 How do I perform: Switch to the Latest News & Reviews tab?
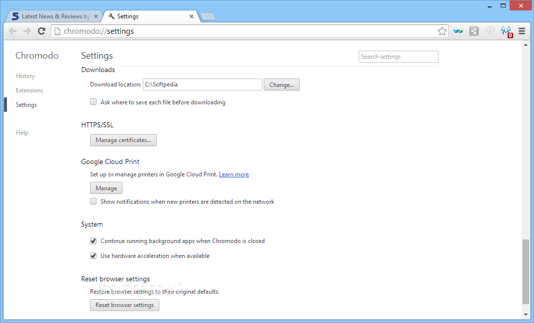click(x=54, y=16)
